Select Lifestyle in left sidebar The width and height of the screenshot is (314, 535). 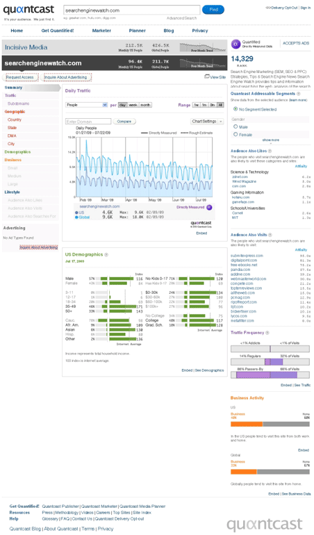click(x=12, y=192)
